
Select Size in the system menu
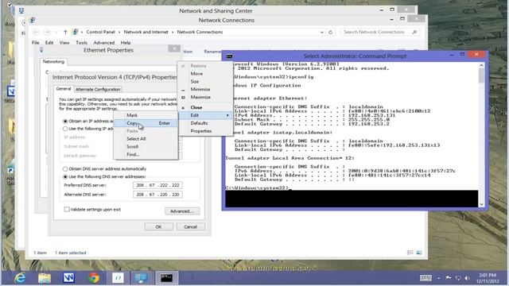(x=205, y=81)
